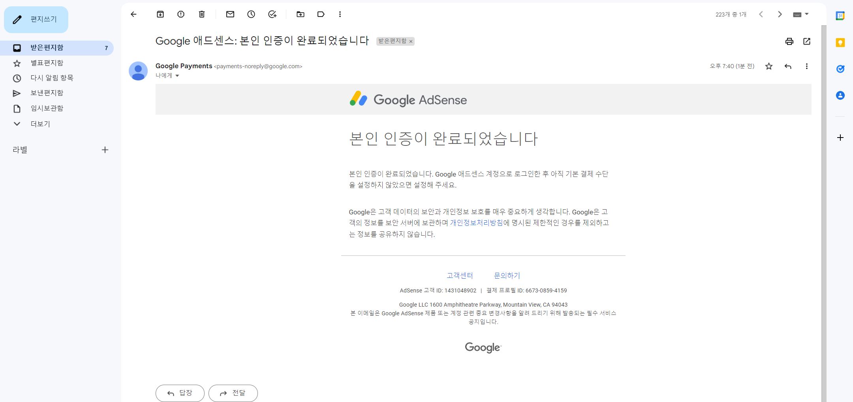Open Google Calendar side panel

point(840,16)
